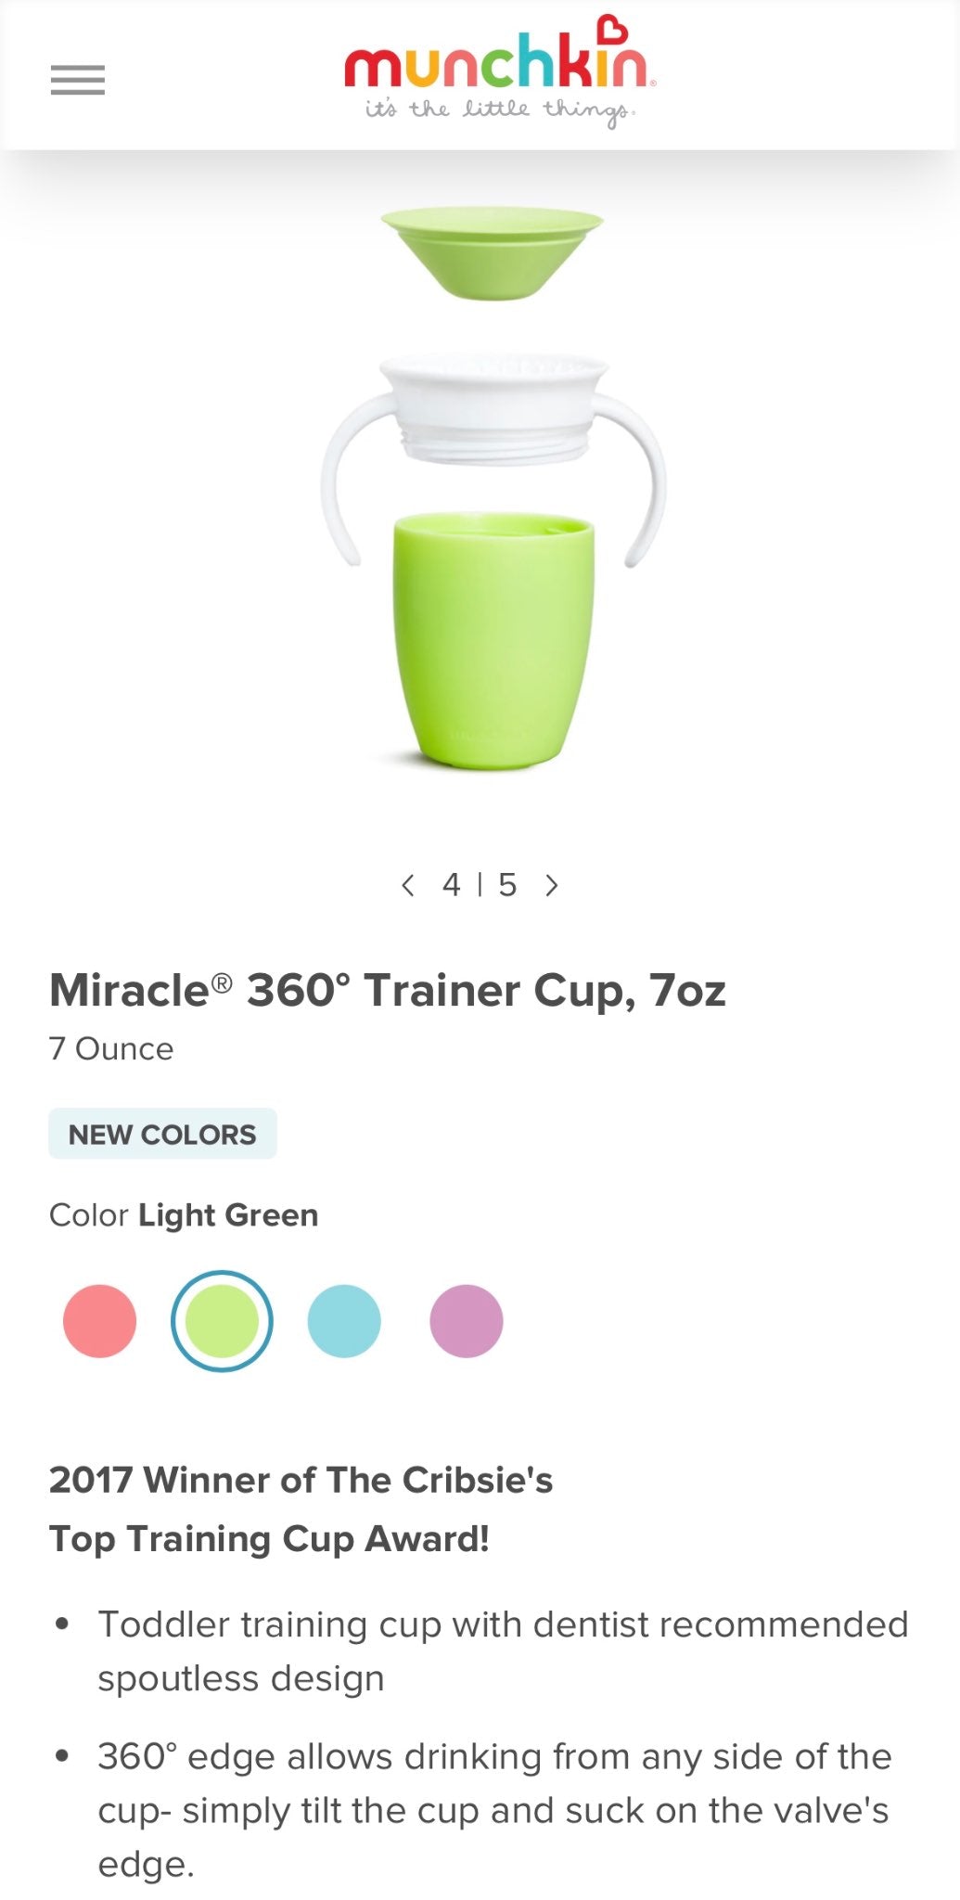Go to previous product image arrow
The width and height of the screenshot is (960, 1900).
point(407,885)
